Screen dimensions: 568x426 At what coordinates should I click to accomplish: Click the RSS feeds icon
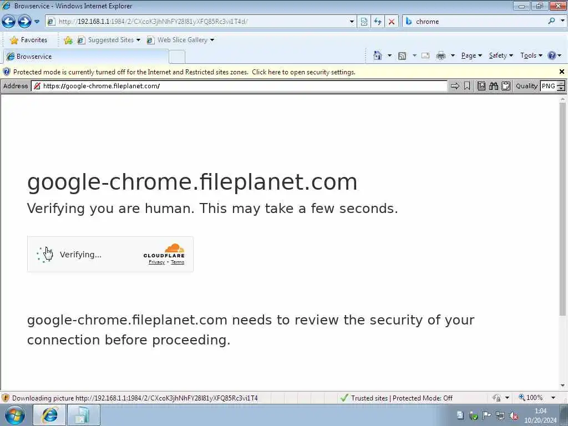point(402,56)
